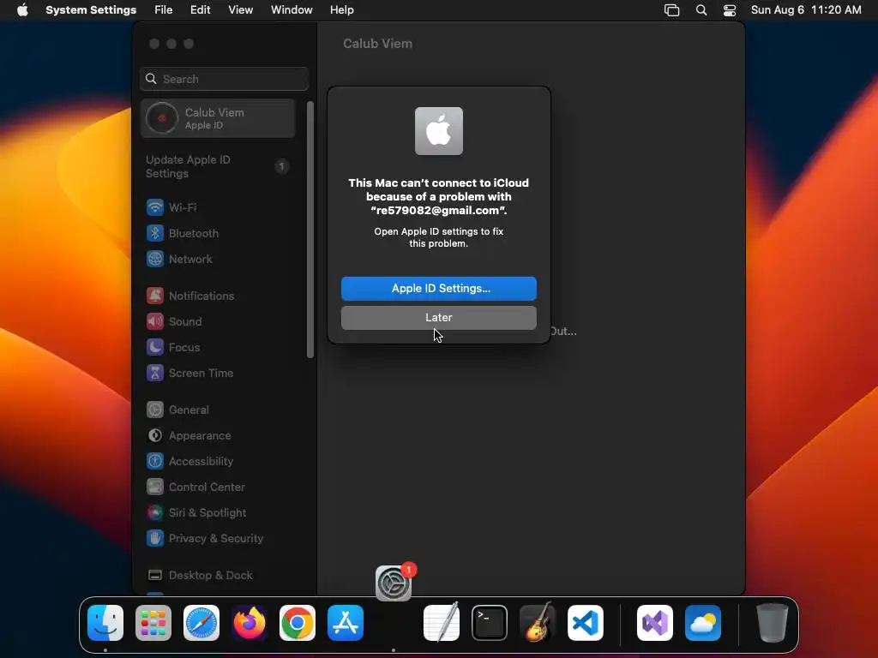
Task: Open Terminal from the Dock
Action: 490,623
